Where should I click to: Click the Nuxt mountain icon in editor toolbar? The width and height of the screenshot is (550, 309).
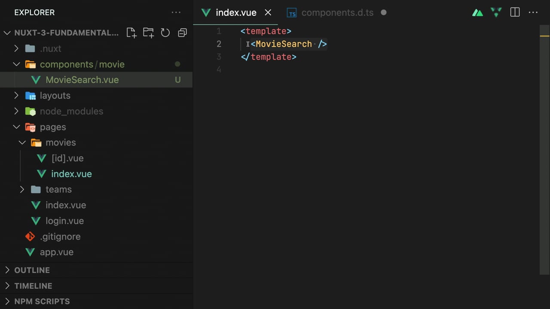[477, 13]
